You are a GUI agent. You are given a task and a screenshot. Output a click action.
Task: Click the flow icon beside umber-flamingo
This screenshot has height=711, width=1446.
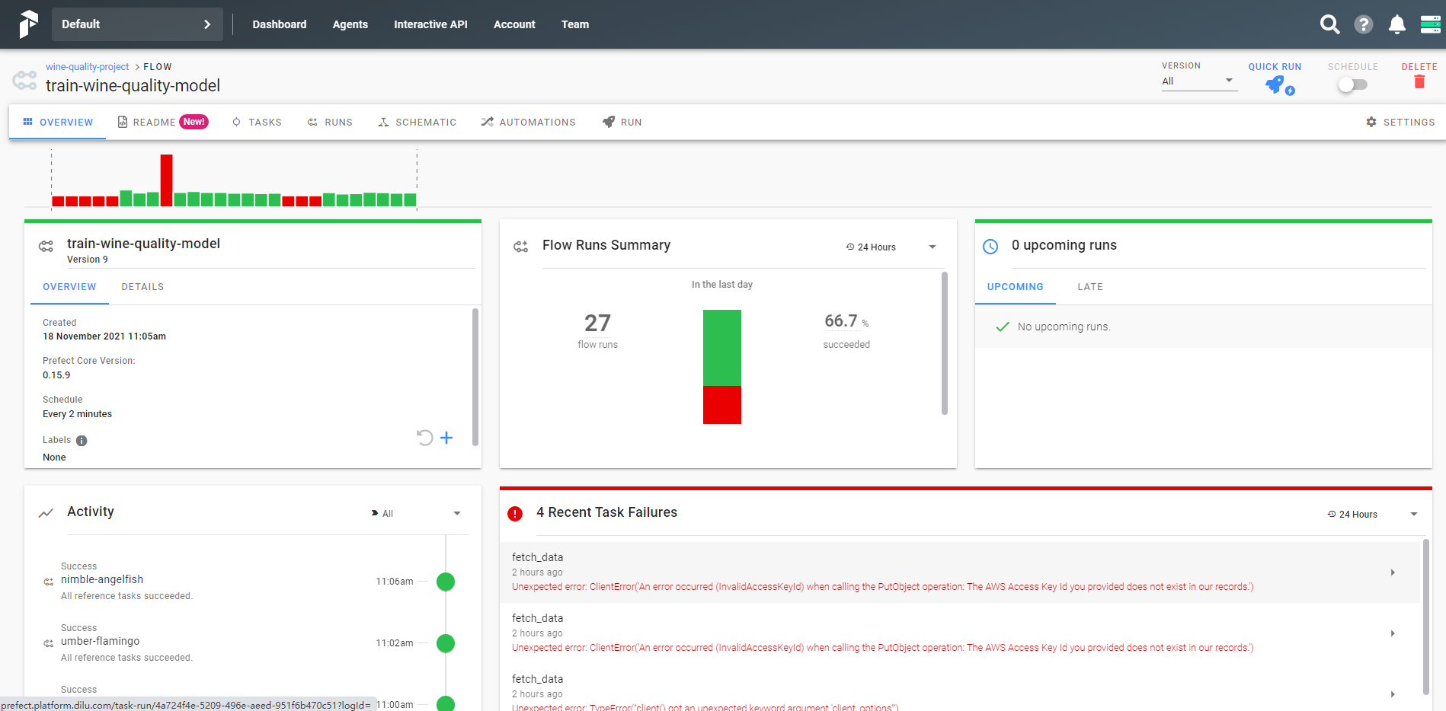pyautogui.click(x=49, y=643)
